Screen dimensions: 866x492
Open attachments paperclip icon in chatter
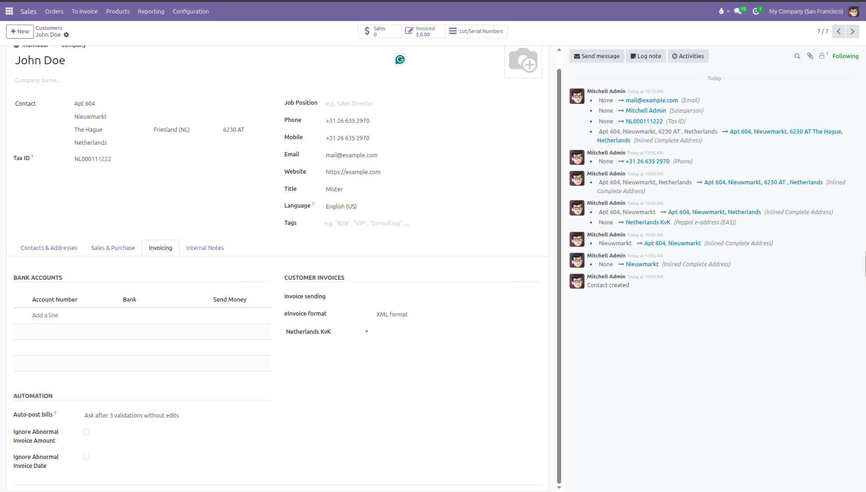click(810, 56)
